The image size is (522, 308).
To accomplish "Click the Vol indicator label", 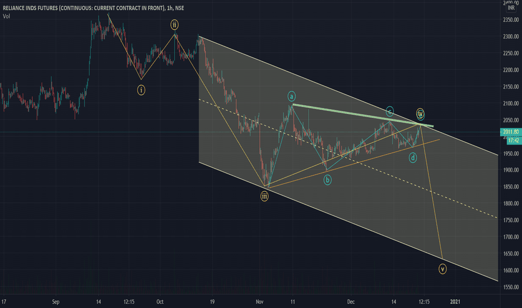I will [x=6, y=16].
